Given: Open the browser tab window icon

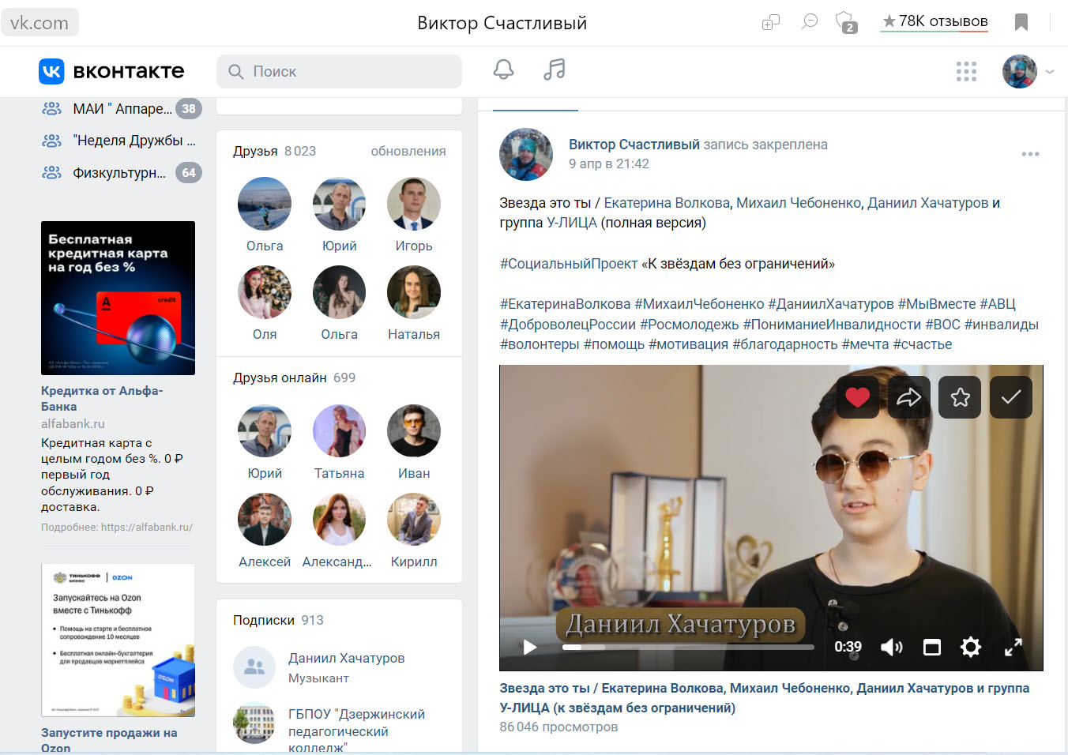Looking at the screenshot, I should (771, 22).
